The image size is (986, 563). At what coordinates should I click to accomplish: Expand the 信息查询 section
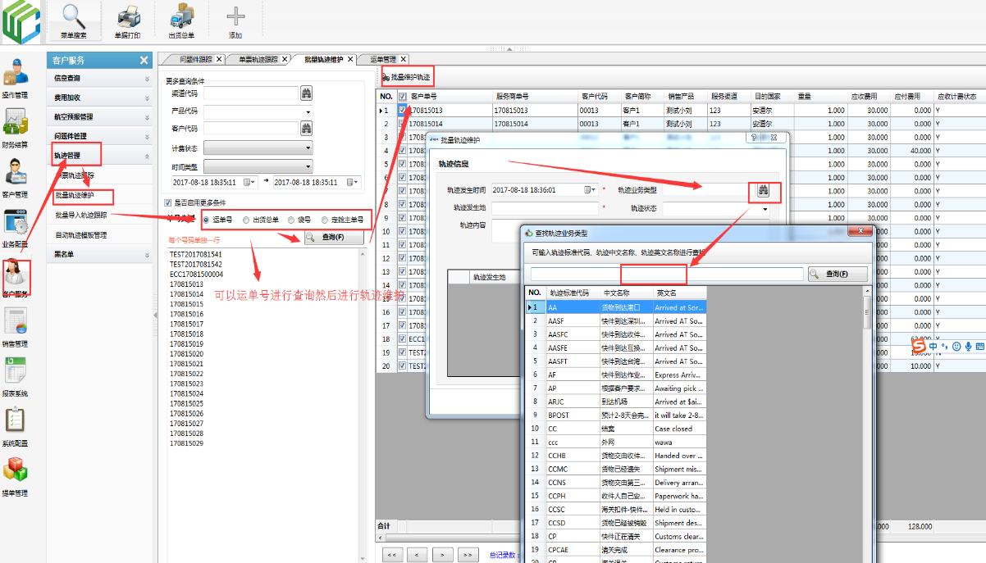(100, 79)
